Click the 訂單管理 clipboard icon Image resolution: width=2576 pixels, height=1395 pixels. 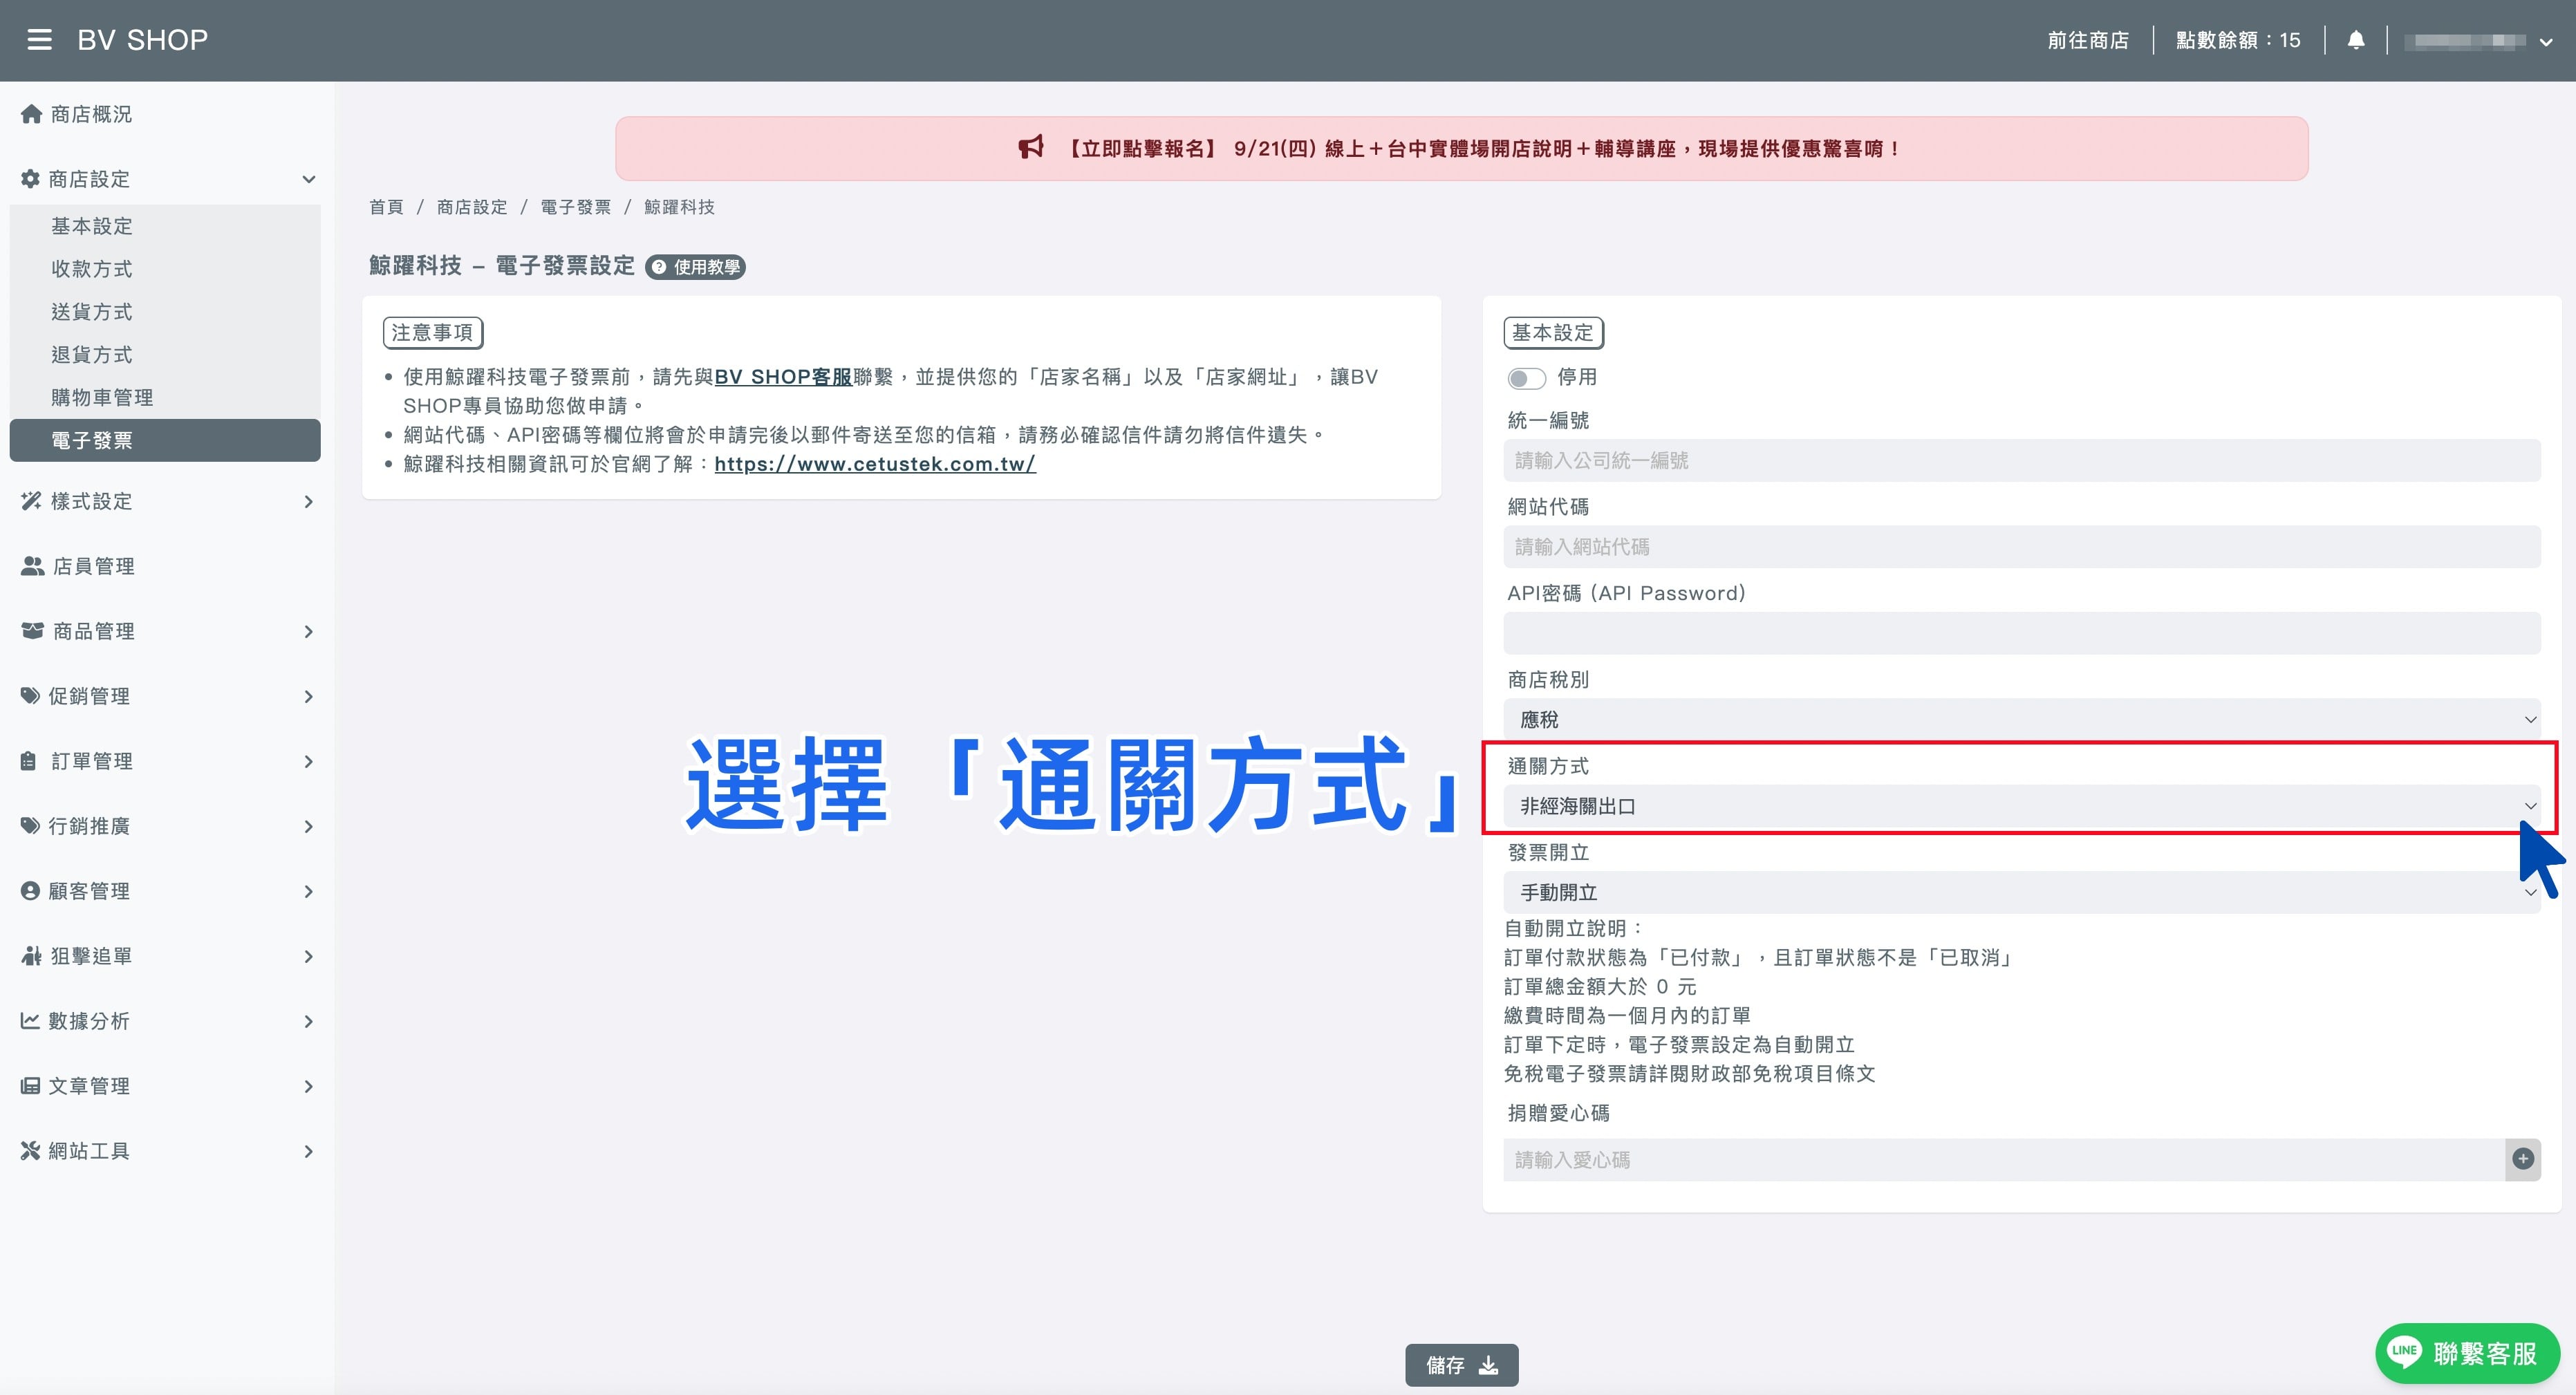(x=28, y=761)
